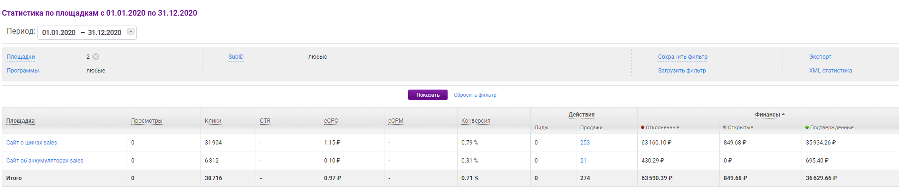Viewport: 899px width, 190px height.
Task: Open the Экспорт option
Action: 820,57
